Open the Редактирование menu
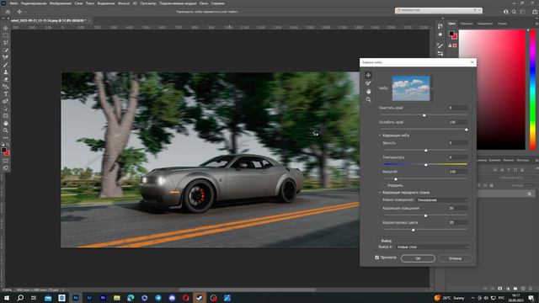Viewport: 539px width, 303px height. 34,3
